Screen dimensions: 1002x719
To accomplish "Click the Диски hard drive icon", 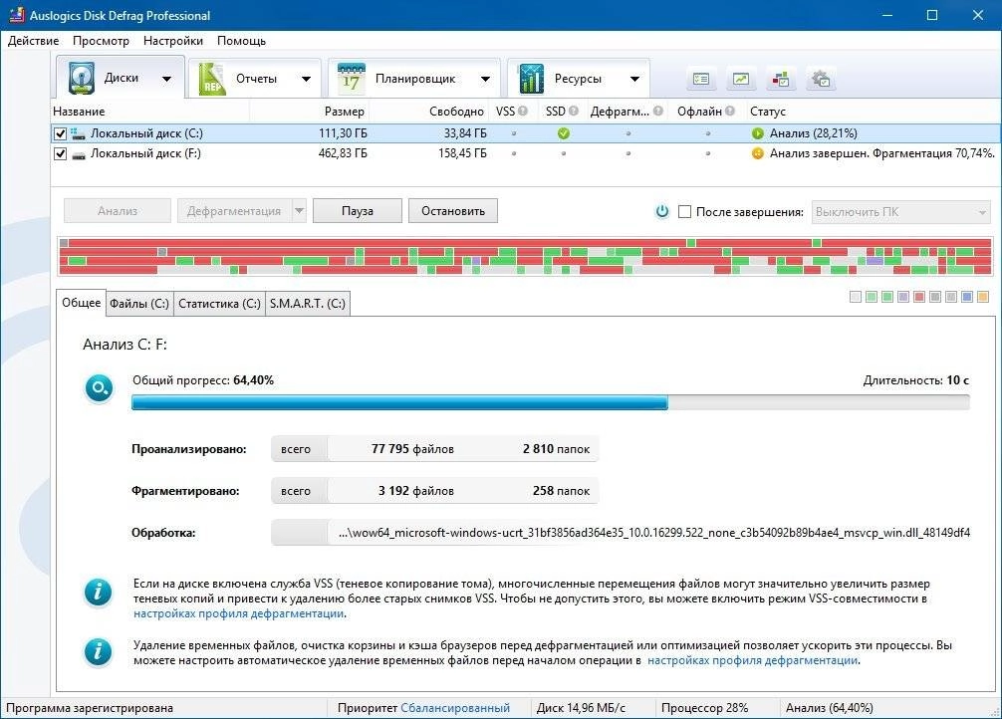I will (81, 78).
